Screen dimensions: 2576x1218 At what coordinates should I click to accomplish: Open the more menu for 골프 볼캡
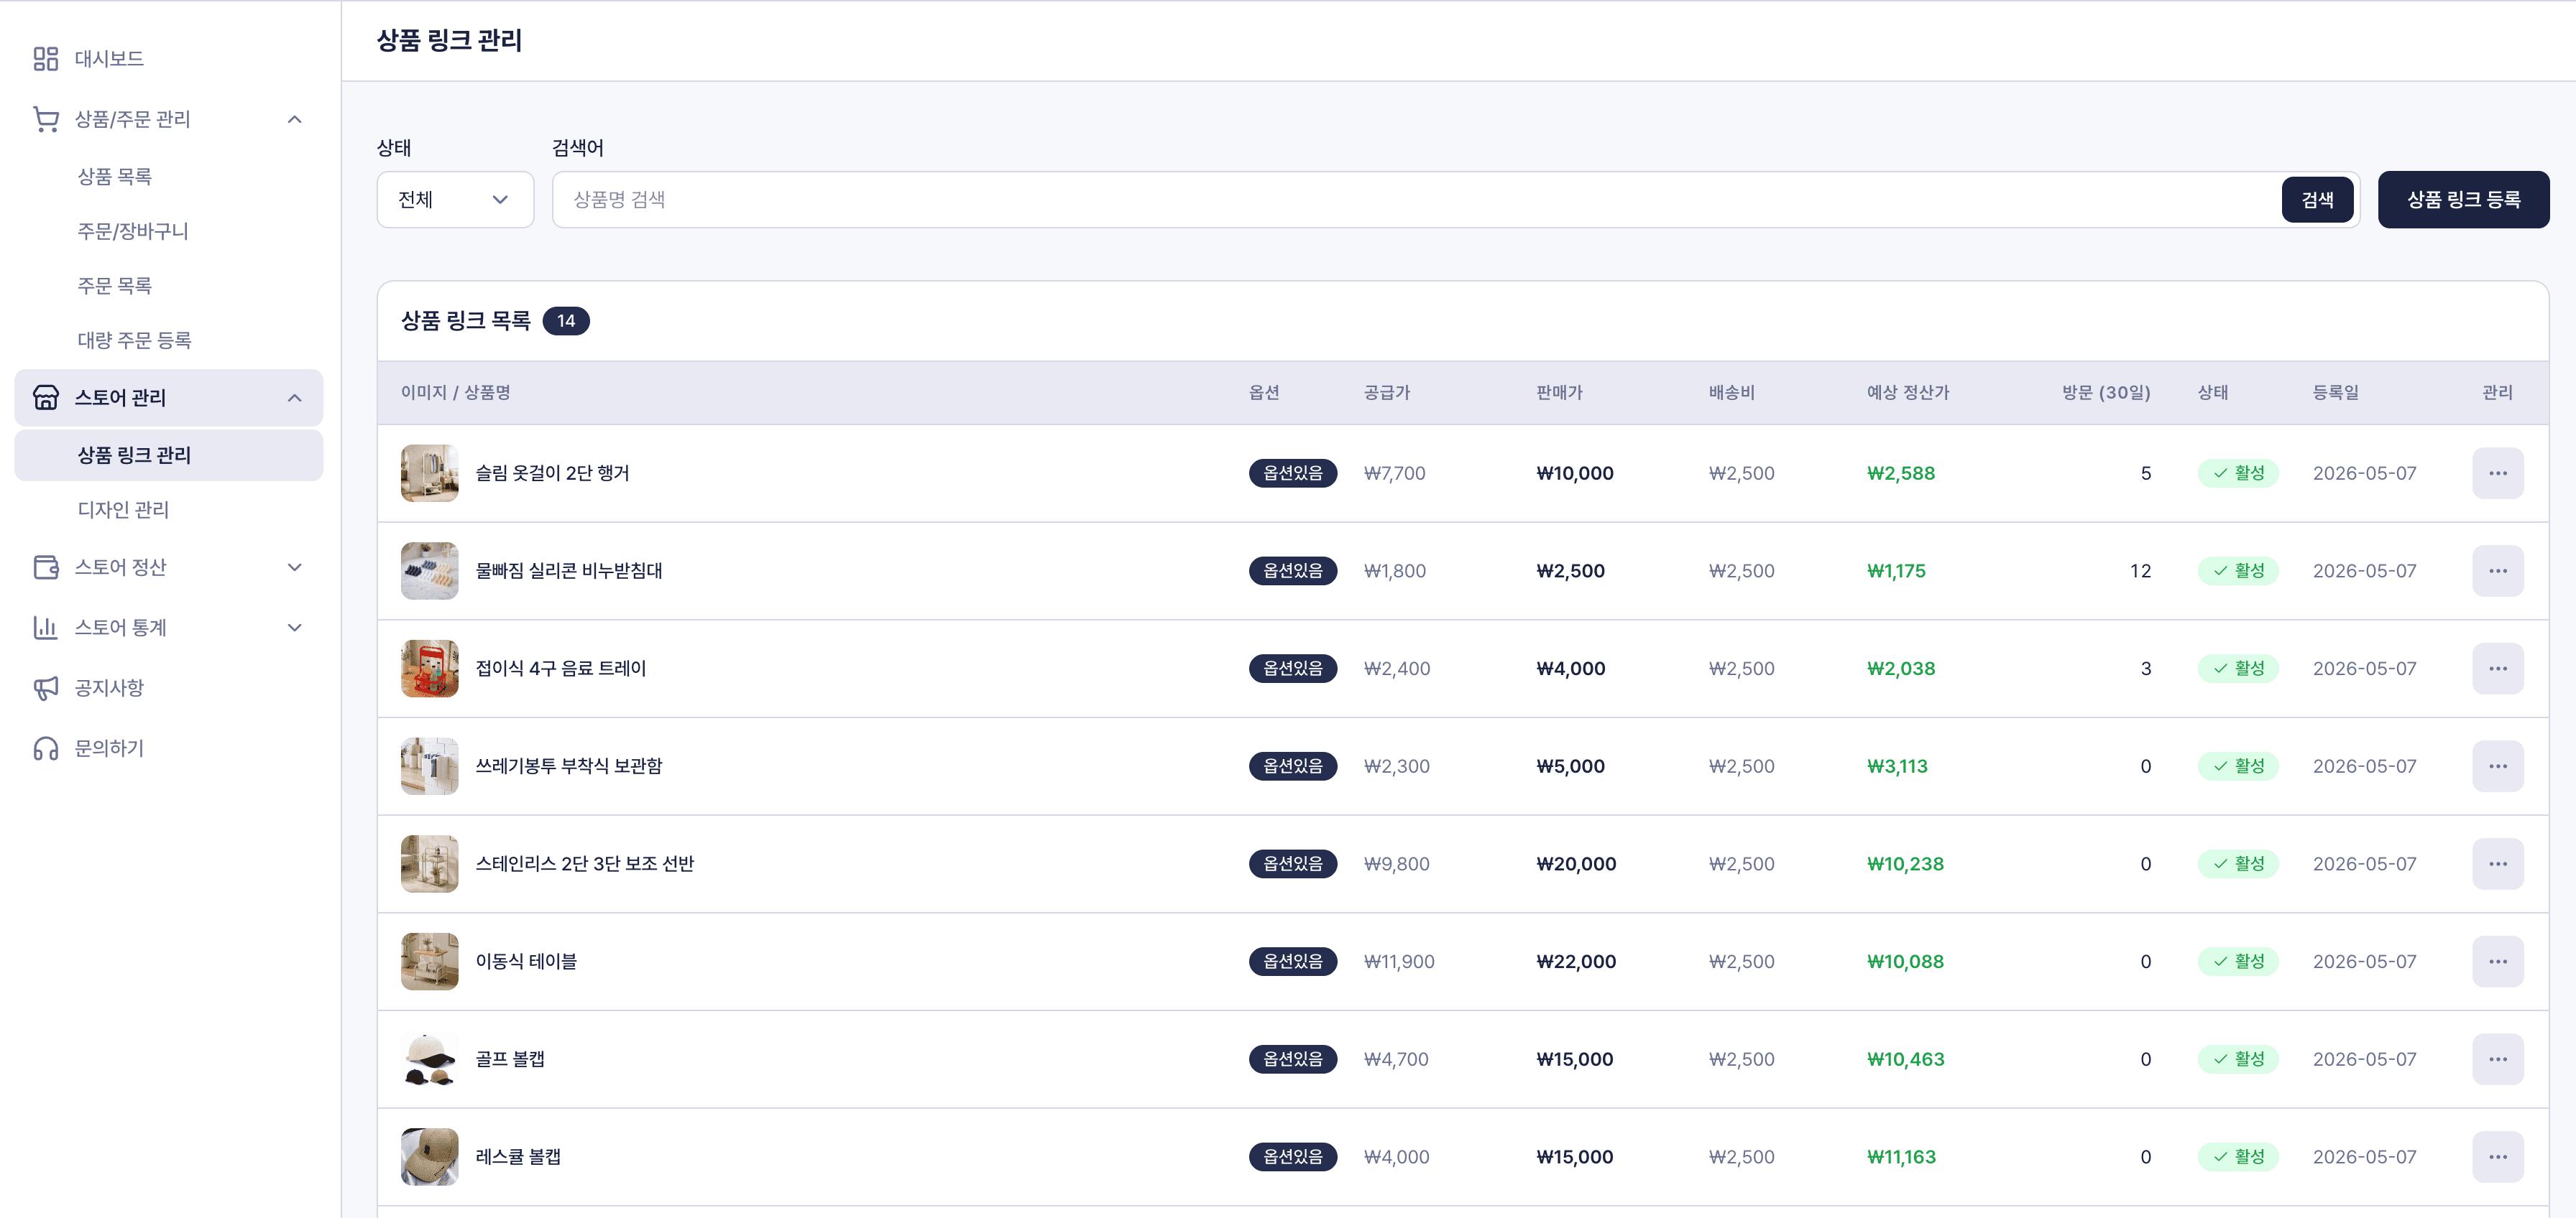click(2497, 1059)
